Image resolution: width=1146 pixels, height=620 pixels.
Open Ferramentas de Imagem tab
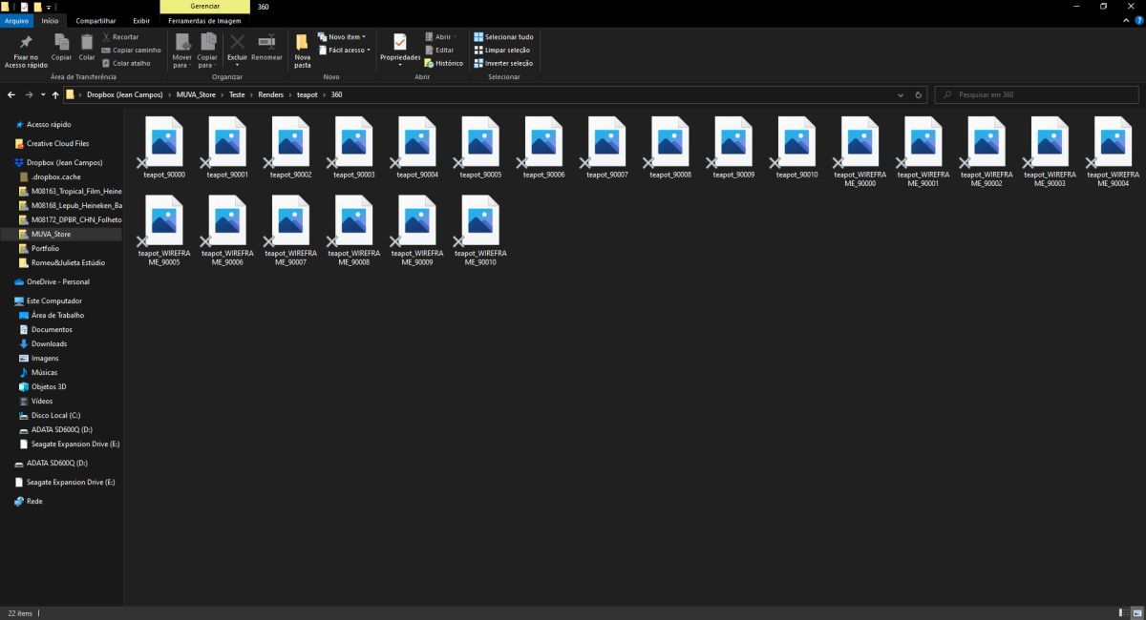(x=204, y=20)
